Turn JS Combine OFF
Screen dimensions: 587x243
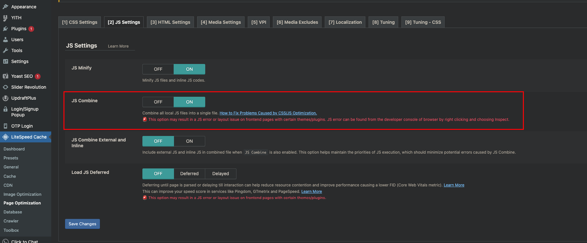coord(158,102)
